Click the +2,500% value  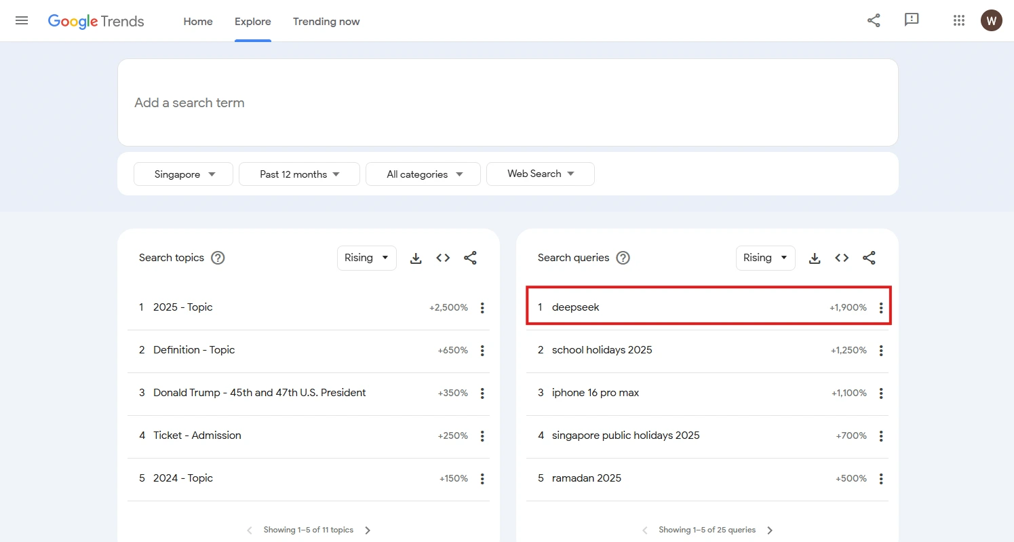pos(448,308)
